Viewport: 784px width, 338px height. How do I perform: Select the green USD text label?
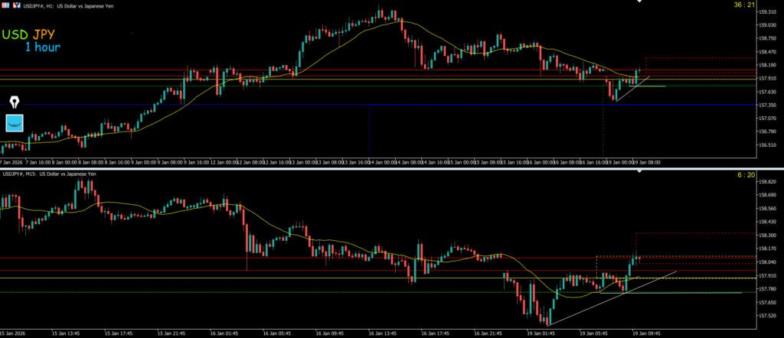pos(15,34)
